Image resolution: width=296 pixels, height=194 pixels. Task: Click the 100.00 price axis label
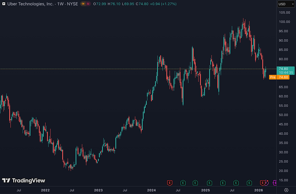tap(285, 22)
